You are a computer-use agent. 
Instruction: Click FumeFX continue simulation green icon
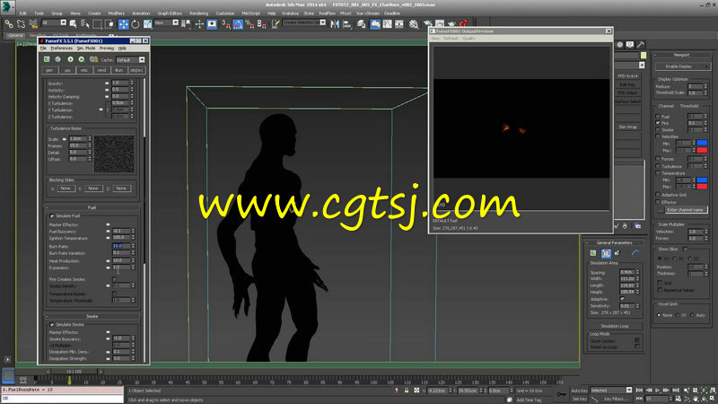(x=82, y=59)
